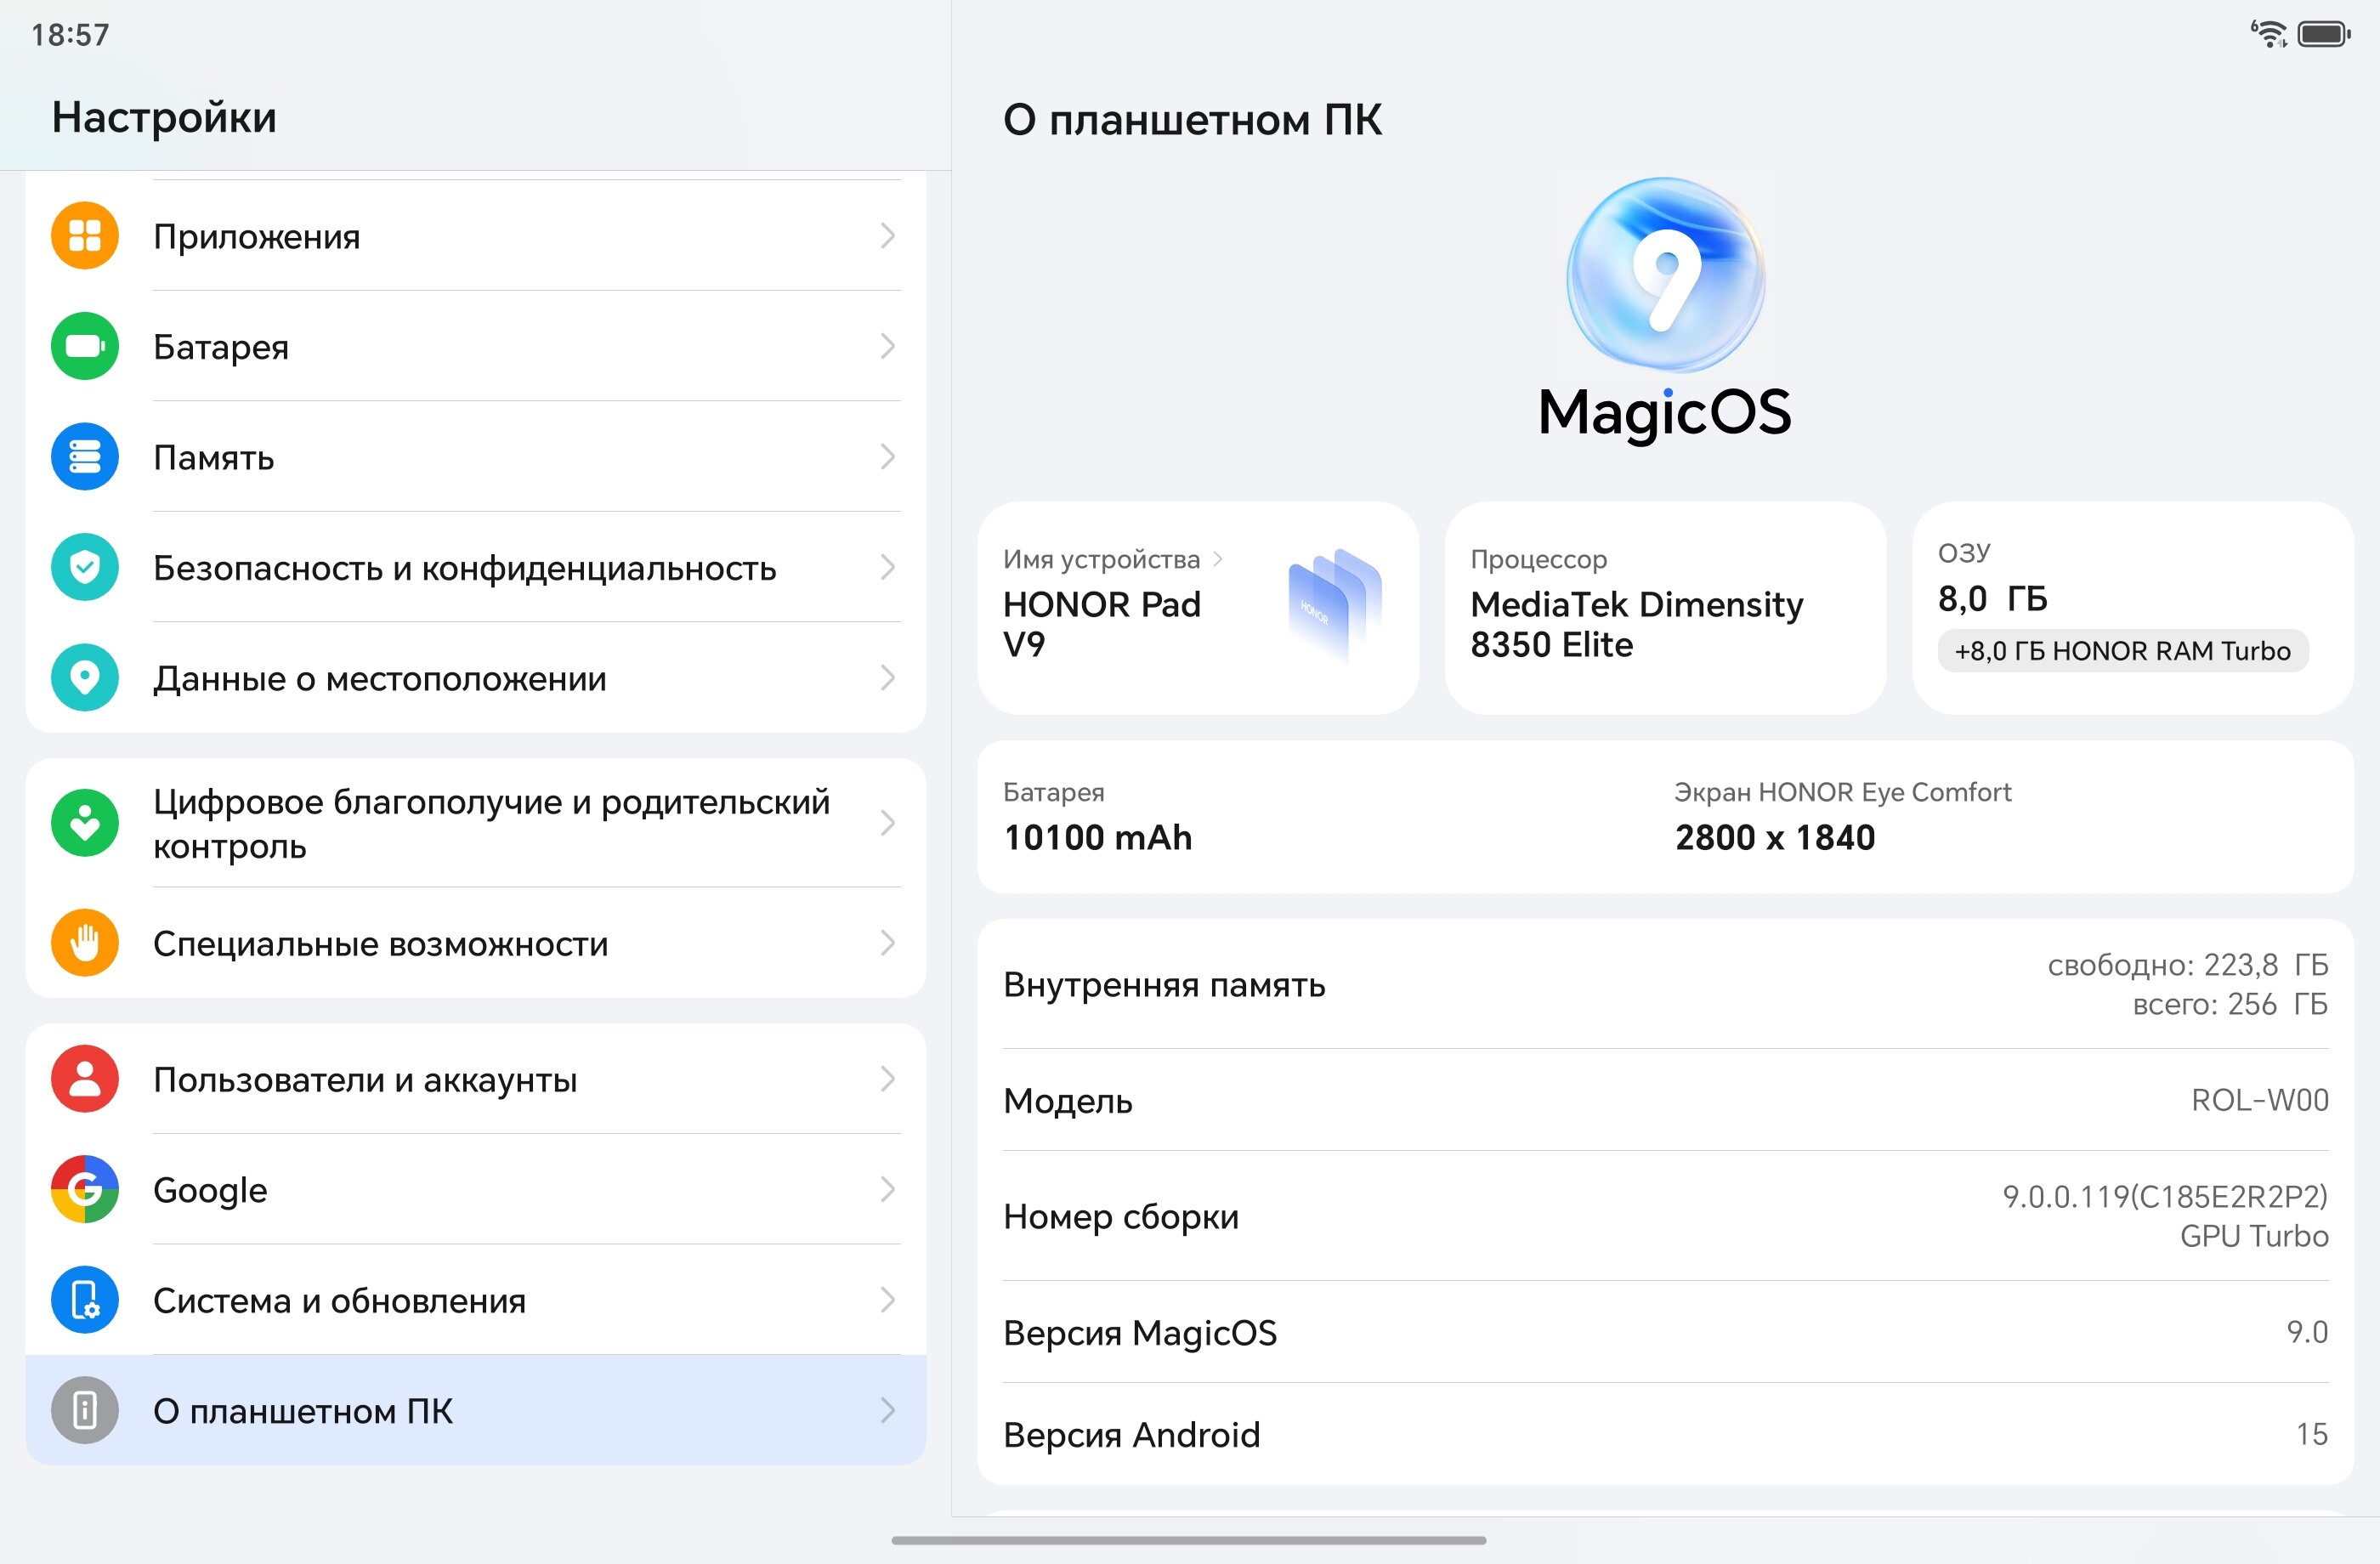Screen dimensions: 2380x1564
Task: Open the Приложения settings
Action: point(476,236)
